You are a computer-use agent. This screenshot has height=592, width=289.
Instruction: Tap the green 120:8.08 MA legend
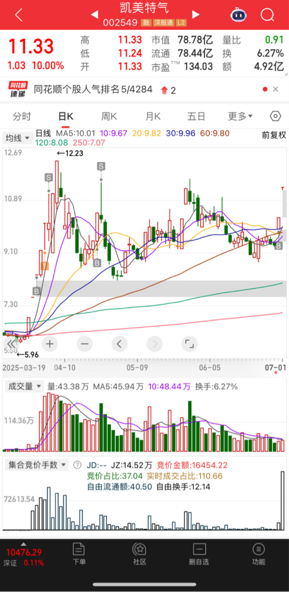pyautogui.click(x=52, y=143)
